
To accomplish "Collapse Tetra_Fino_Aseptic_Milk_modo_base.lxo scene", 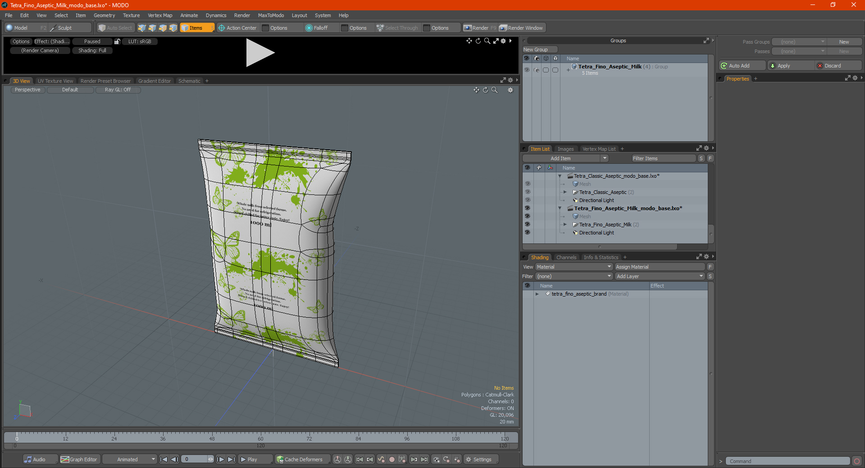I will point(560,208).
